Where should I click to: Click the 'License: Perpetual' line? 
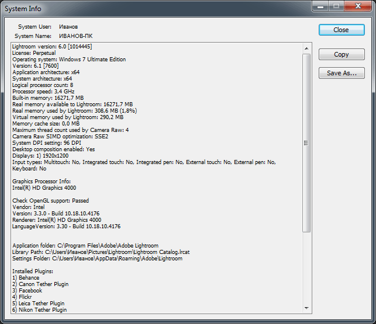point(34,53)
